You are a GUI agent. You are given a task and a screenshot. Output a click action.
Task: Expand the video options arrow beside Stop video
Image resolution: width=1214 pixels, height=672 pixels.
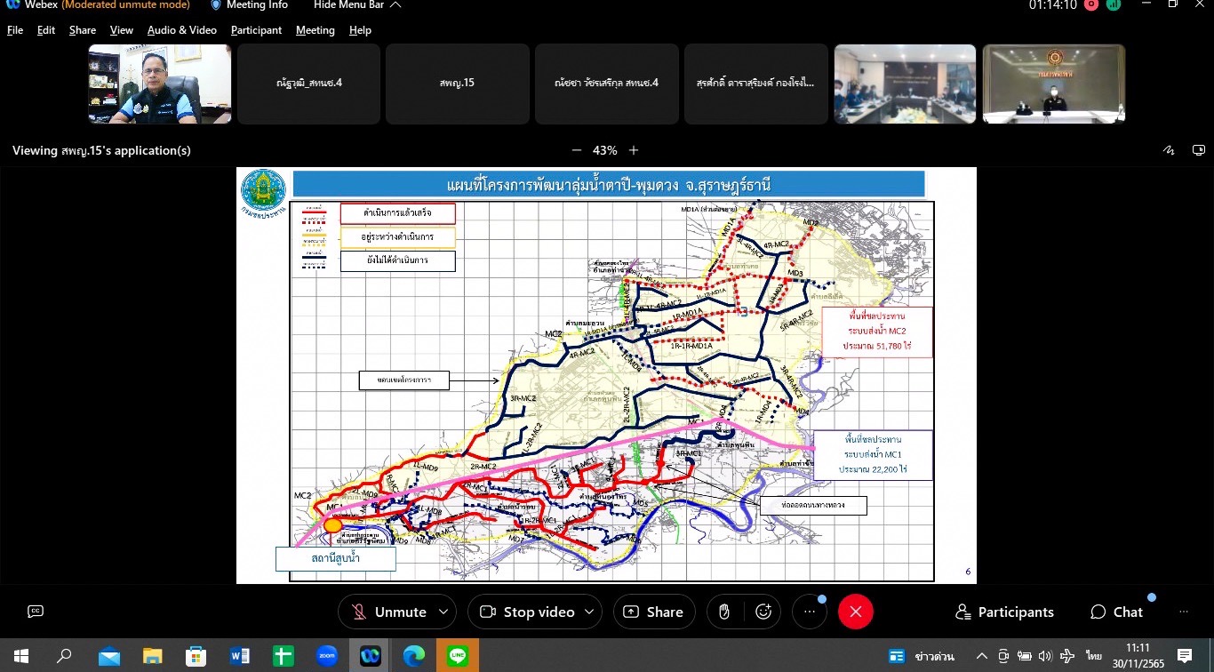[x=589, y=612]
